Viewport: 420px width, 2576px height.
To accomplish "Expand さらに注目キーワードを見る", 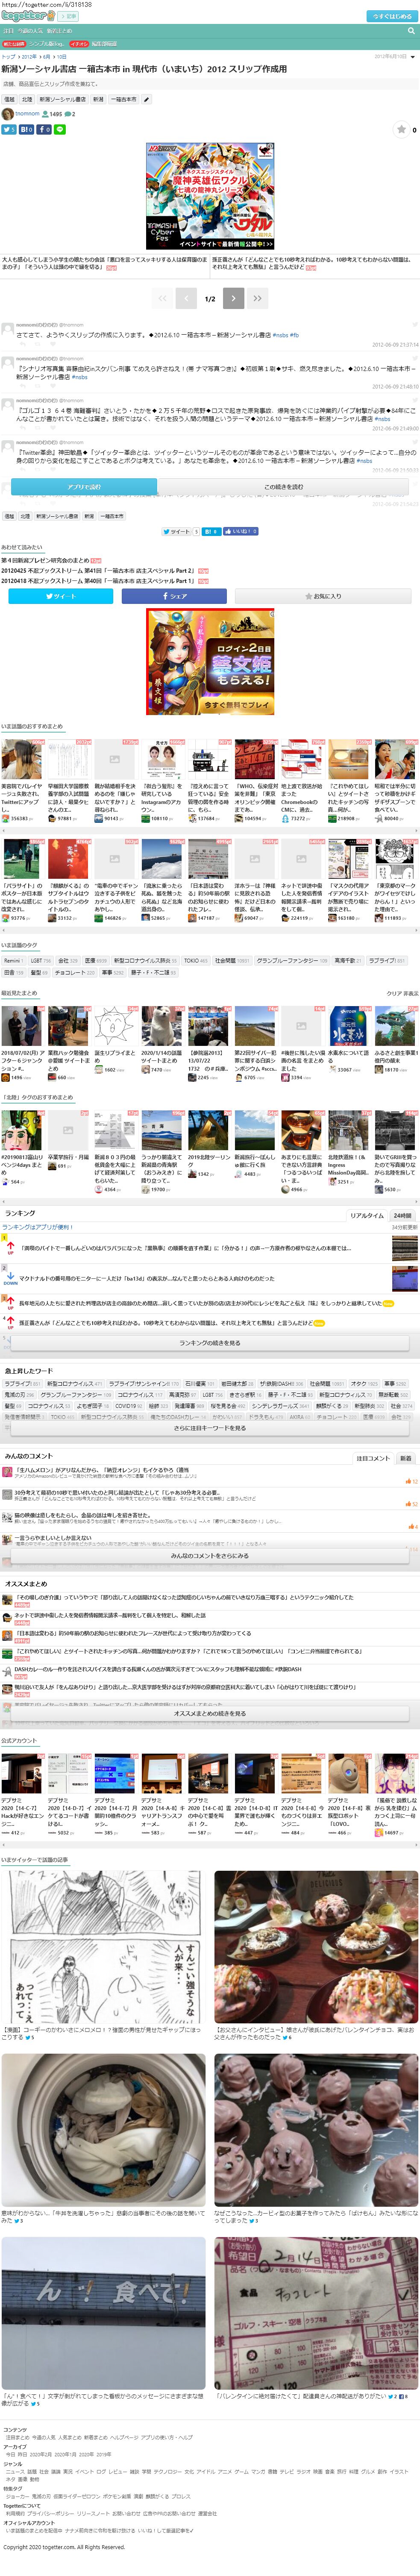I will click(x=210, y=1427).
